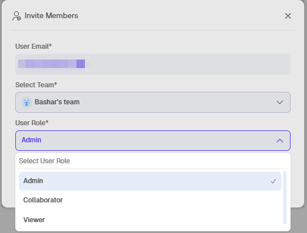Click the Invite Members title text

(x=52, y=16)
